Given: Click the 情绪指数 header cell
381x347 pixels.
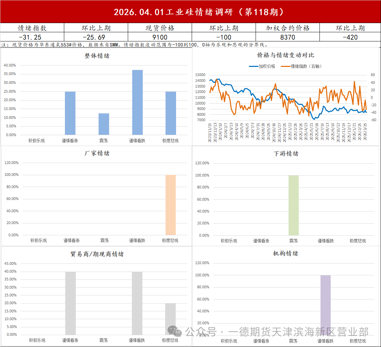Looking at the screenshot, I should (32, 28).
